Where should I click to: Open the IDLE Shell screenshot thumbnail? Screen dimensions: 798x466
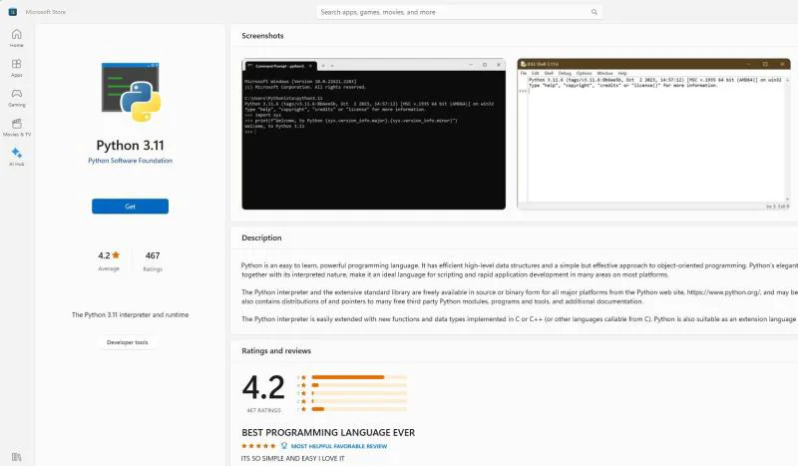click(x=653, y=134)
